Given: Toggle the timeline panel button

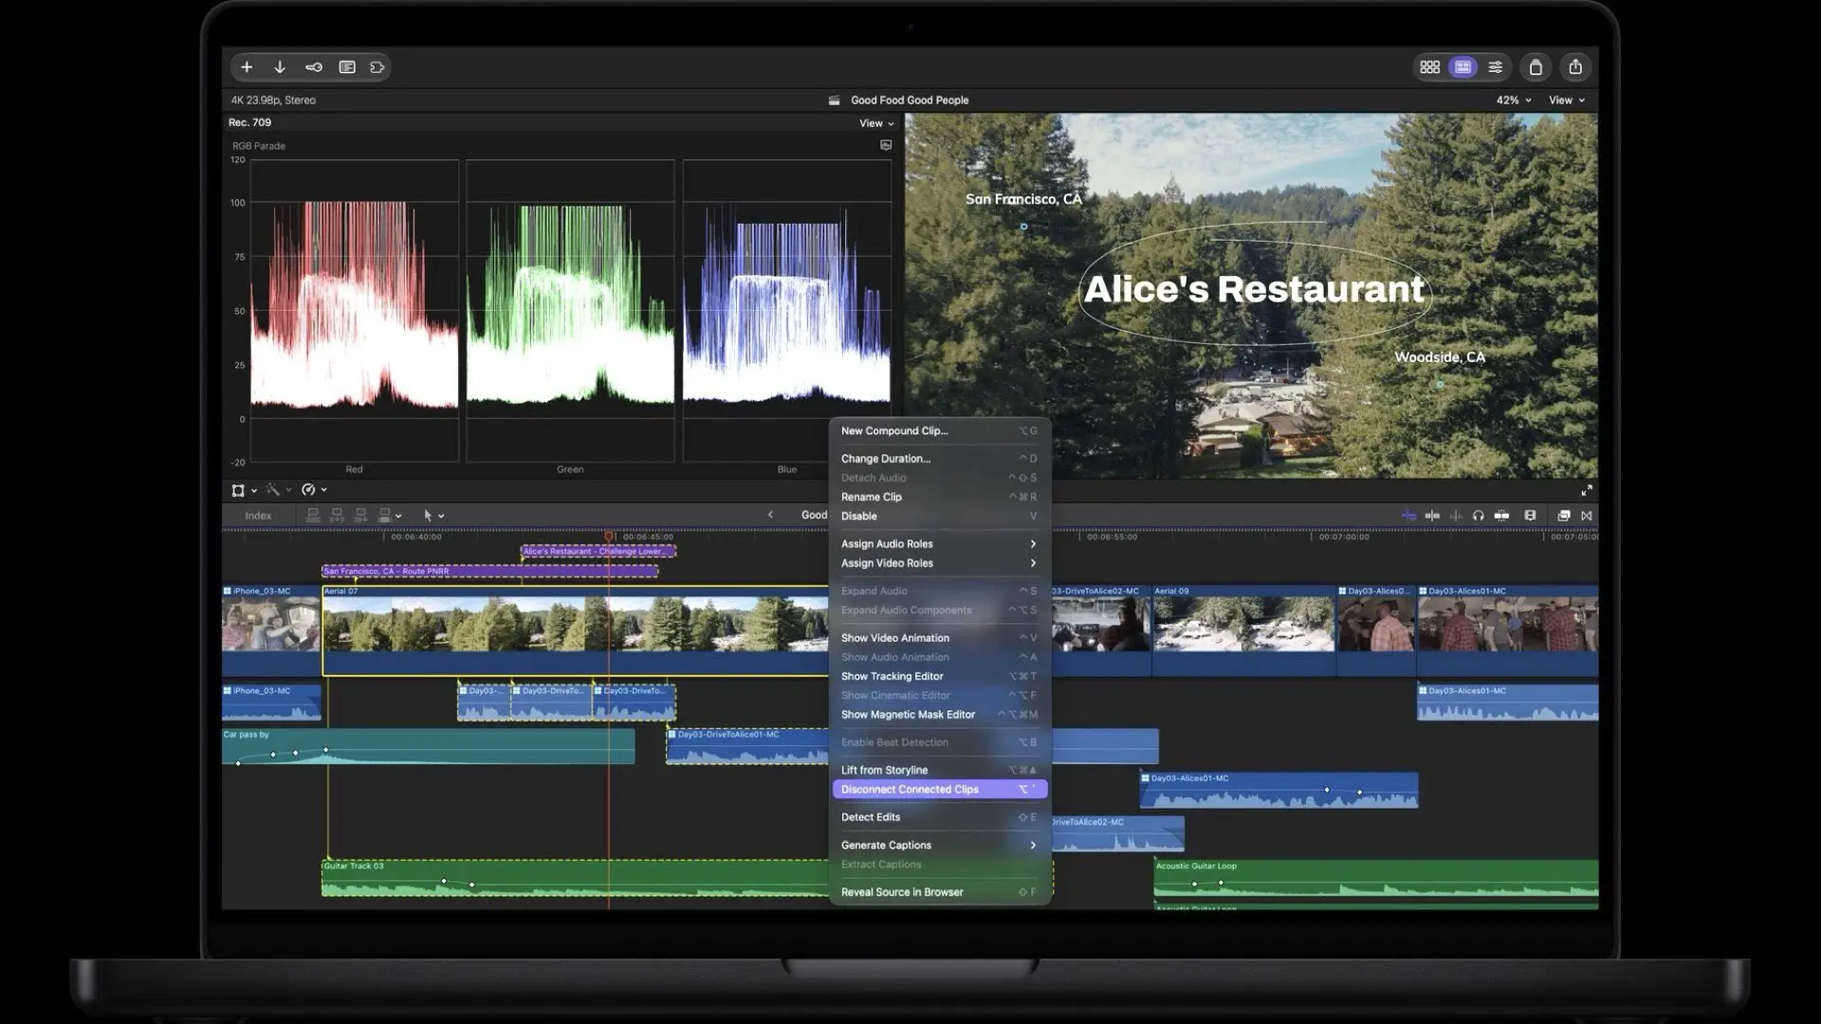Looking at the screenshot, I should click(x=1462, y=67).
